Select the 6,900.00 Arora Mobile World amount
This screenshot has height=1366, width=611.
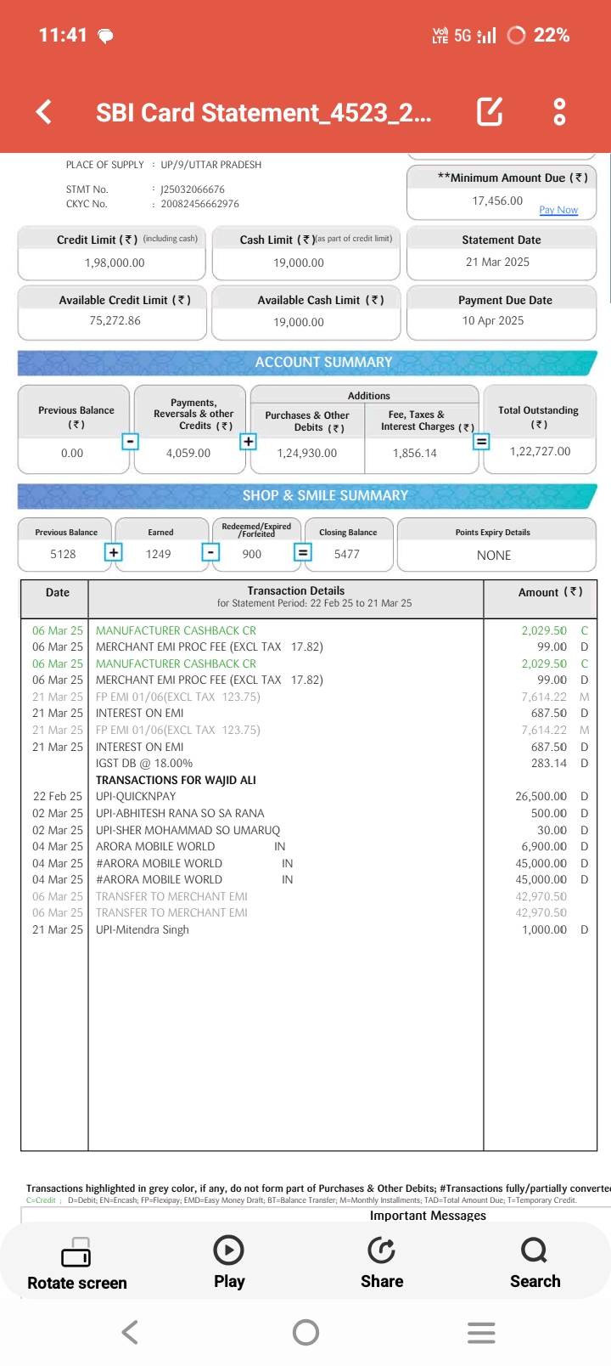pyautogui.click(x=544, y=846)
